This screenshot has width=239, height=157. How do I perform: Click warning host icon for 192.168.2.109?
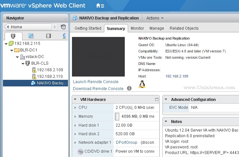pyautogui.click(x=34, y=70)
